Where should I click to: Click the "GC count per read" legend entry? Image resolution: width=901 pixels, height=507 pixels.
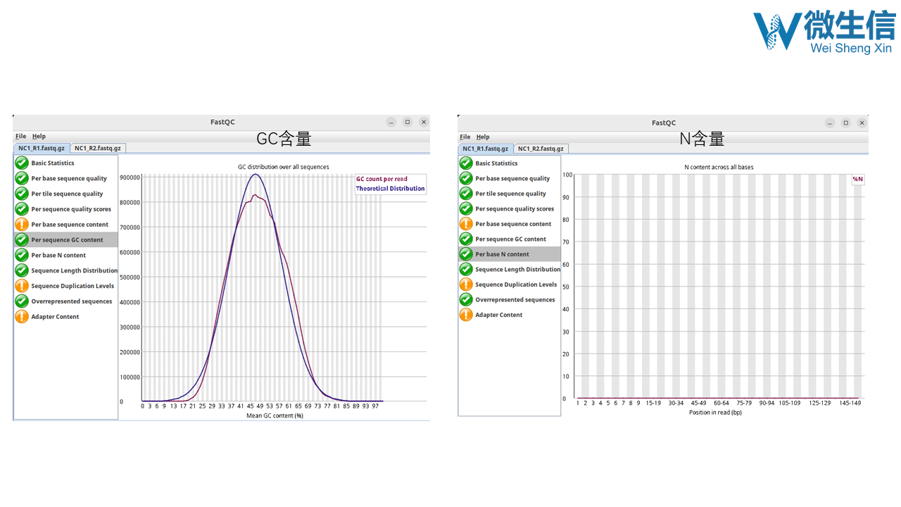coord(382,179)
